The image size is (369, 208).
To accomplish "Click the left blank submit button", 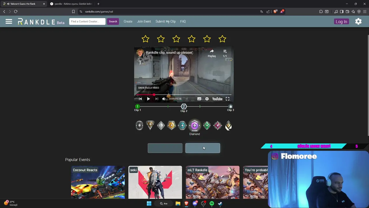I will pos(165,148).
